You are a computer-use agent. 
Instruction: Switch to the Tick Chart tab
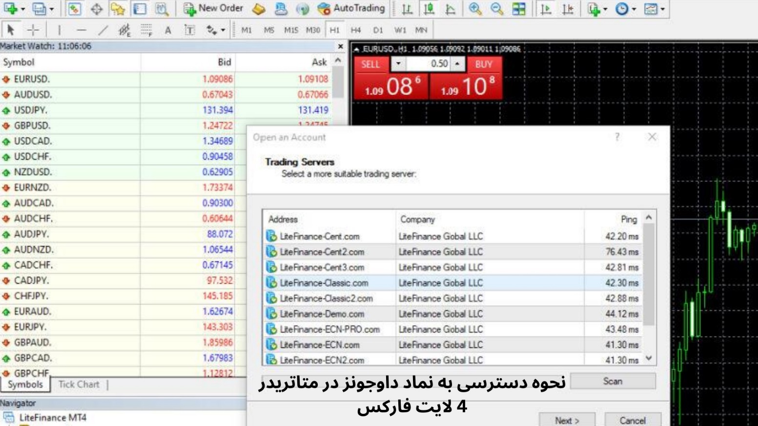(78, 384)
